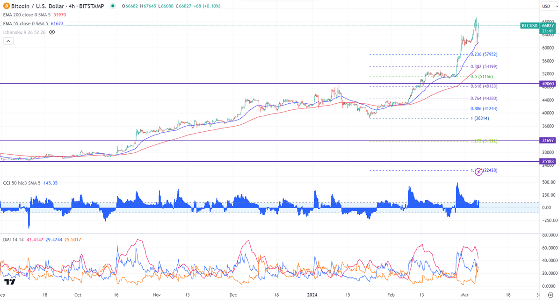This screenshot has height=300, width=558.
Task: Click the 0.886 (41244) Fibonacci level label
Action: click(484, 109)
